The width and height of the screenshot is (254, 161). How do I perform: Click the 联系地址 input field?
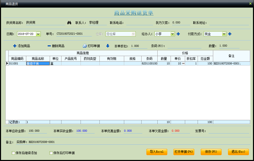tap(229, 23)
